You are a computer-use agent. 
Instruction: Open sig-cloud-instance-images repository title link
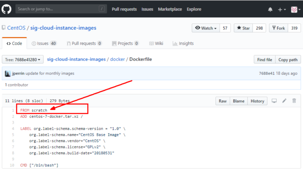(x=63, y=28)
